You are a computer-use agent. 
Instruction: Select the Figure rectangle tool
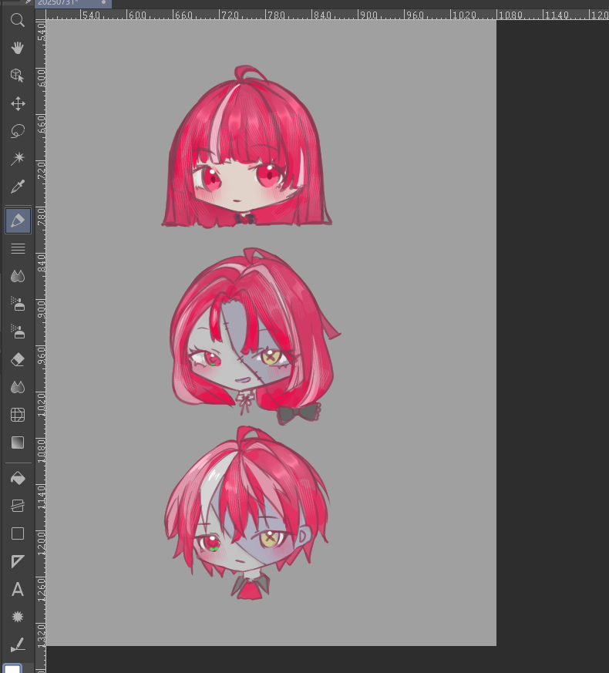18,533
